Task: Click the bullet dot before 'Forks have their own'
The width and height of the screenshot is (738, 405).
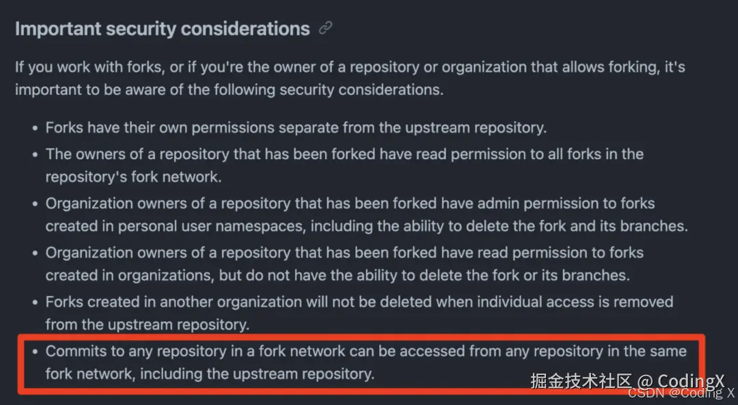Action: 36,128
